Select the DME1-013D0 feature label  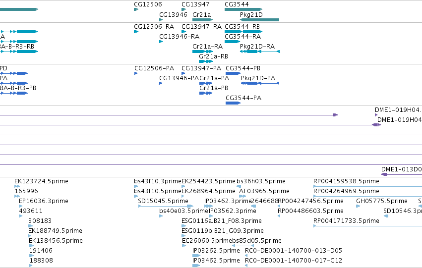click(x=402, y=169)
